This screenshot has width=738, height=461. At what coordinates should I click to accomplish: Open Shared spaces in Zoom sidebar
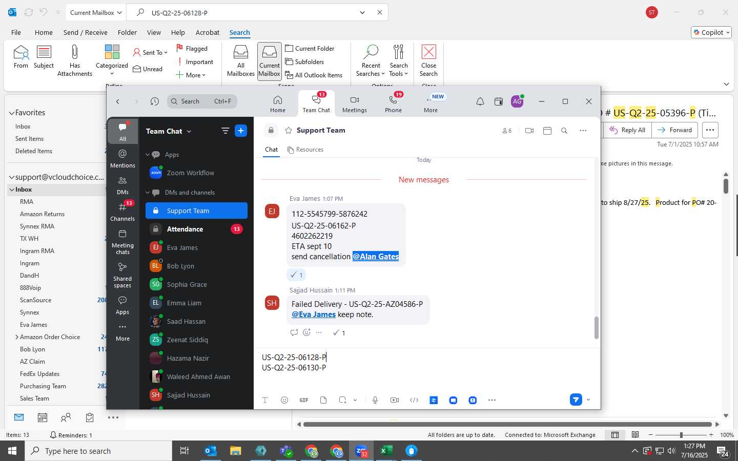[122, 275]
